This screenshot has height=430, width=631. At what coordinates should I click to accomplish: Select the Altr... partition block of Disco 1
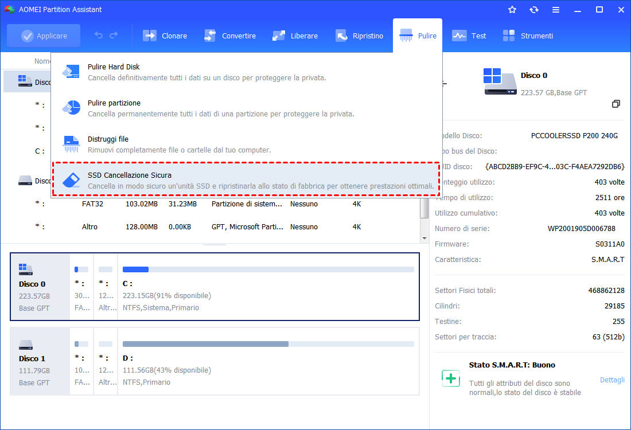click(106, 361)
